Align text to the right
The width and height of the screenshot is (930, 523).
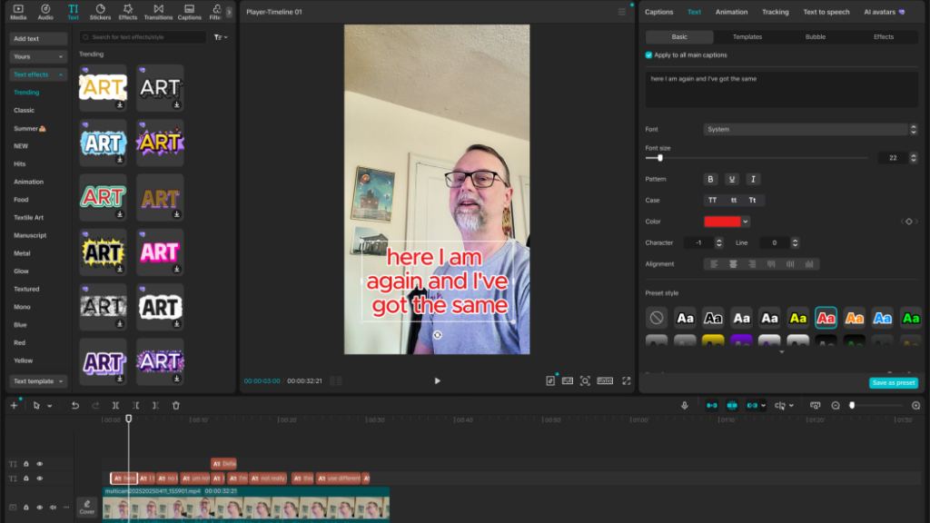[752, 264]
